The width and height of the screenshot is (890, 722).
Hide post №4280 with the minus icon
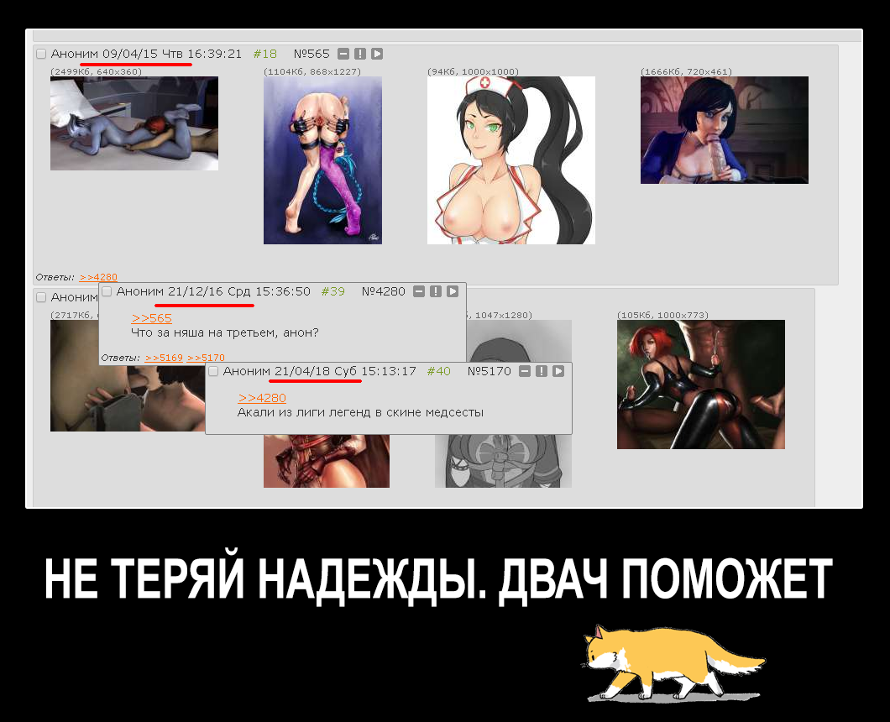point(419,291)
